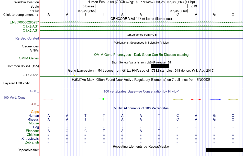Screen dimensions: 243x156
Task: Click the 4.88 conservation scale value
Action: (33, 91)
